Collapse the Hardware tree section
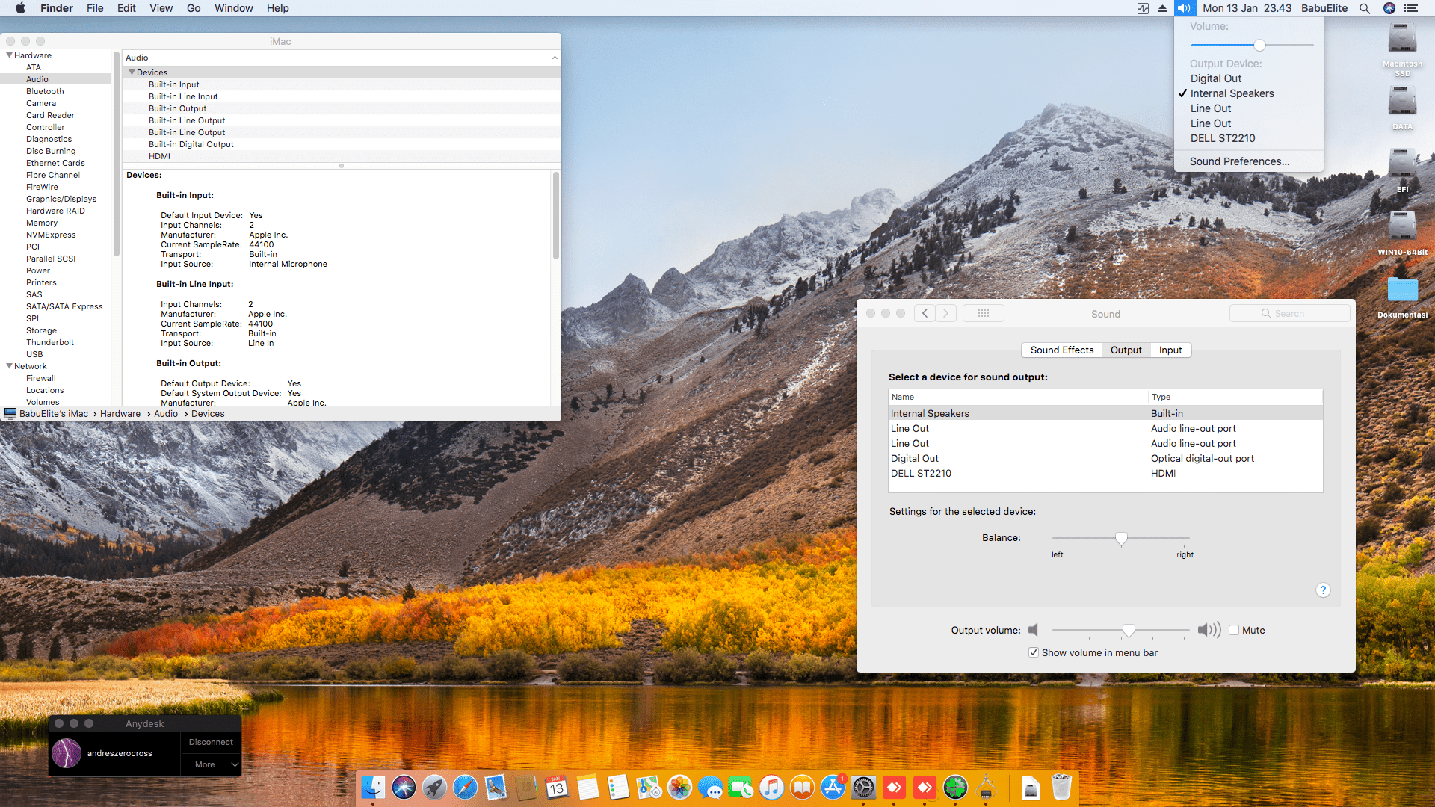Image resolution: width=1435 pixels, height=807 pixels. 9,55
